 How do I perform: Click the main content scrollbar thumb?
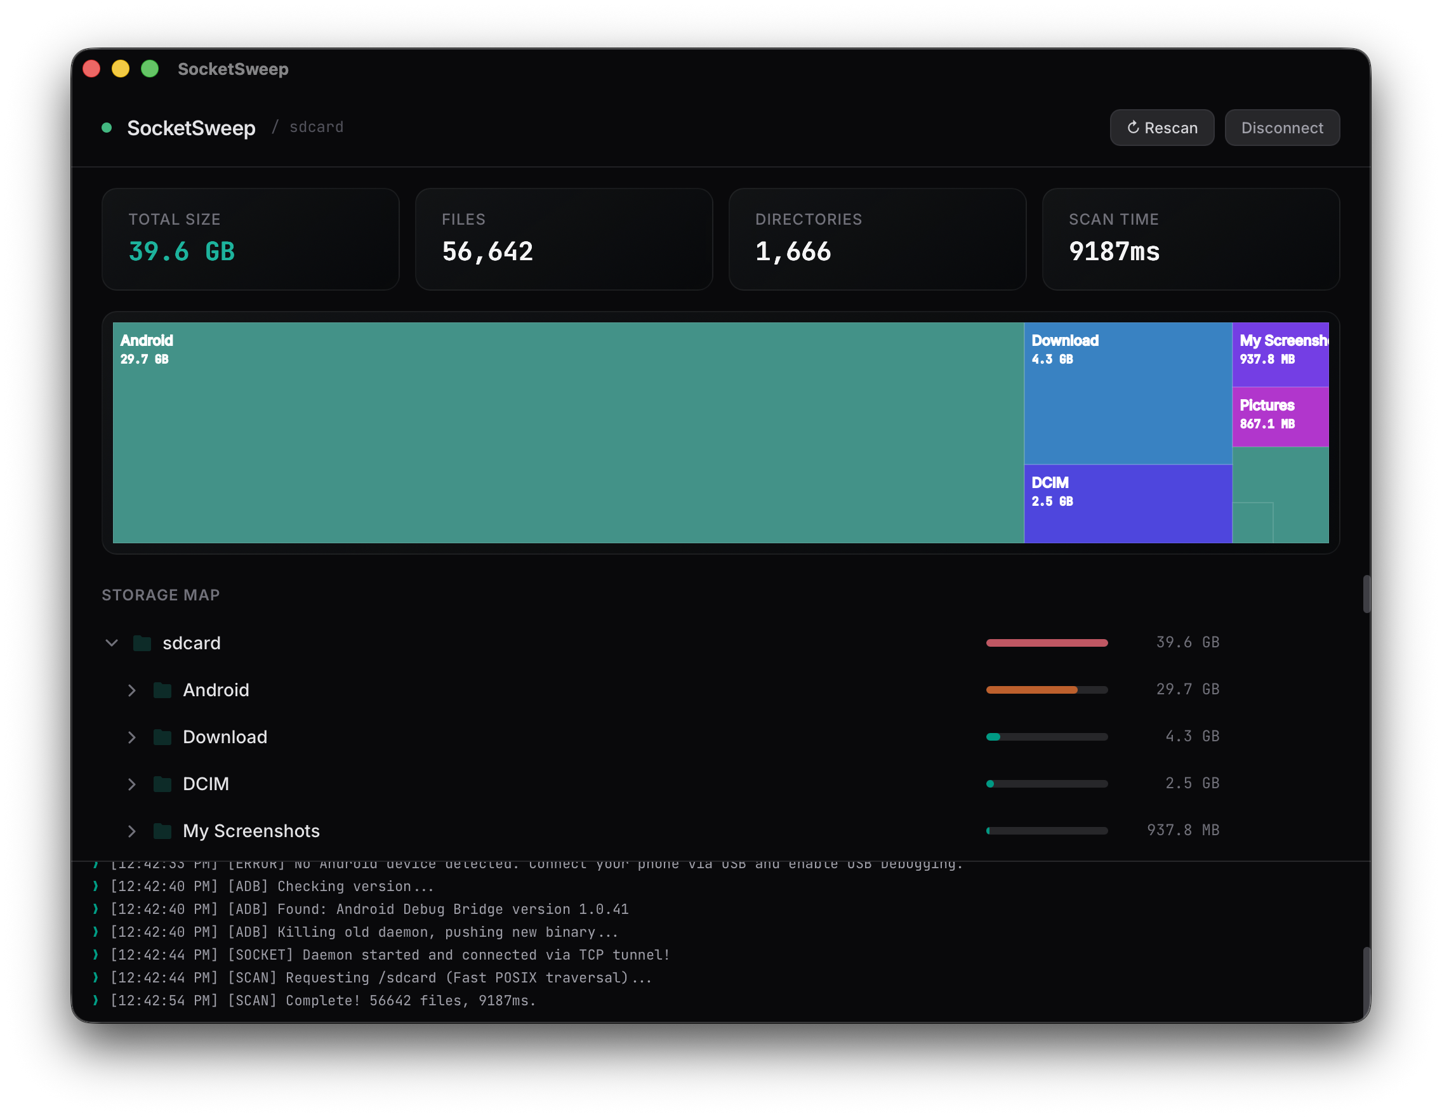[1366, 593]
